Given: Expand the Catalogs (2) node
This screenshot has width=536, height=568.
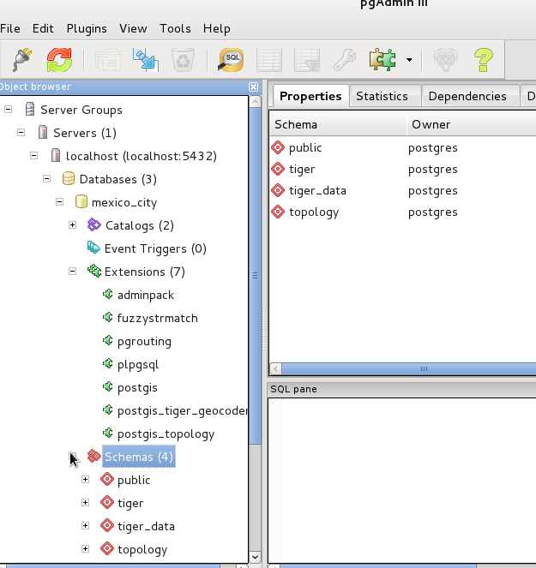Looking at the screenshot, I should pyautogui.click(x=73, y=225).
